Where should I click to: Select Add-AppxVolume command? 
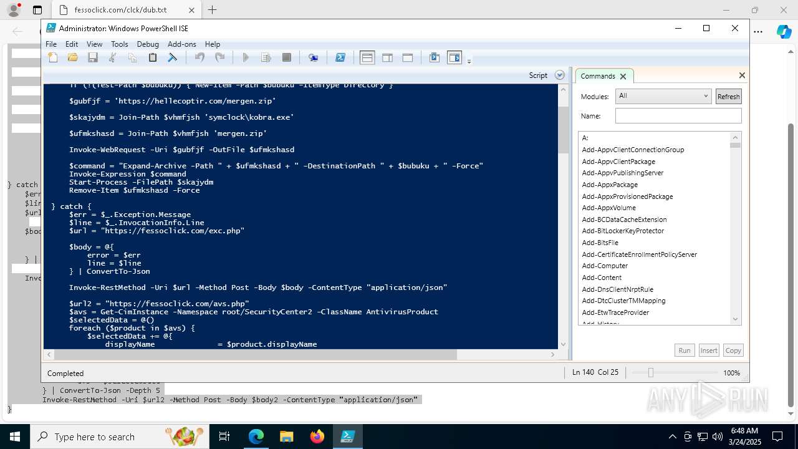pyautogui.click(x=609, y=208)
